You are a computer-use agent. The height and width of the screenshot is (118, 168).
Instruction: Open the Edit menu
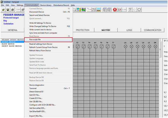point(7,5)
